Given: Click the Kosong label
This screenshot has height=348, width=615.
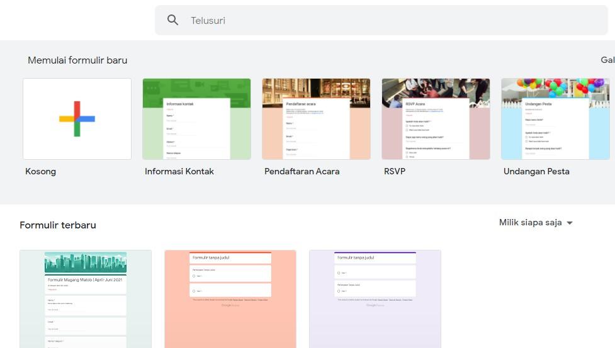Looking at the screenshot, I should tap(41, 171).
